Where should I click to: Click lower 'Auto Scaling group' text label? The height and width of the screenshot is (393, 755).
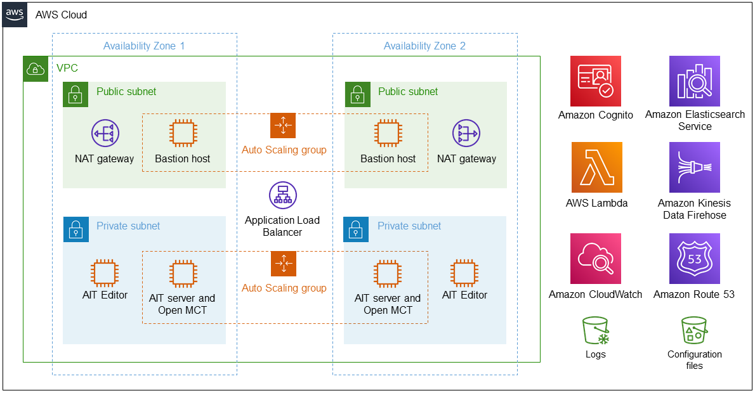click(284, 288)
